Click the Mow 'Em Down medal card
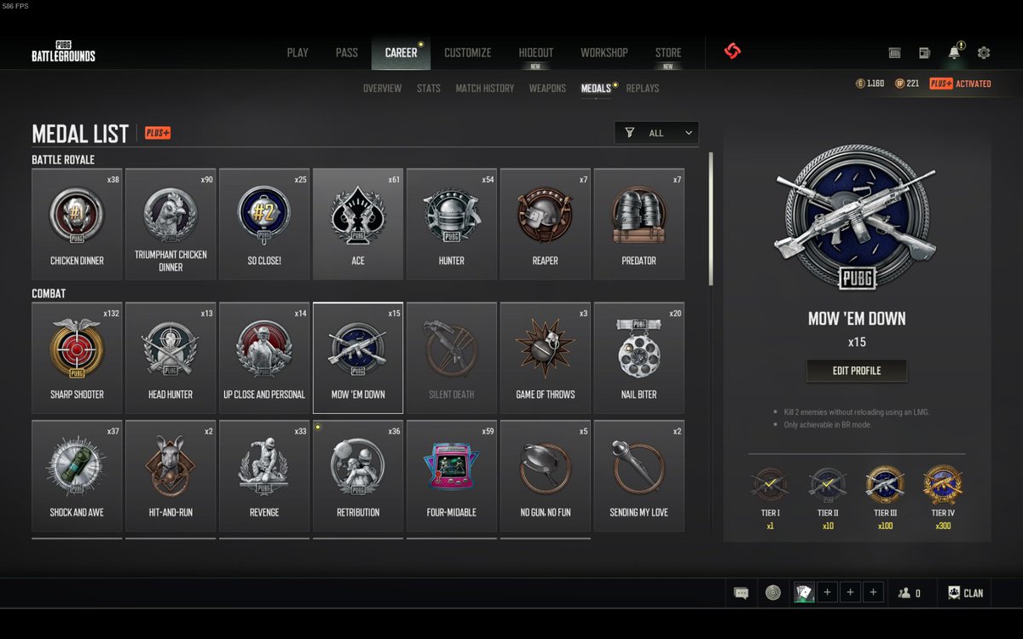 tap(358, 358)
